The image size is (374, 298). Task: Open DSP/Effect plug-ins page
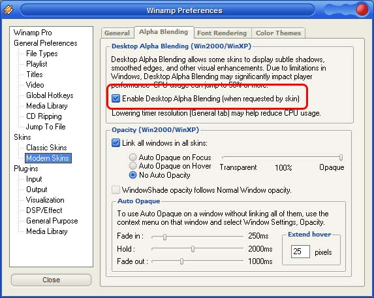tap(44, 210)
